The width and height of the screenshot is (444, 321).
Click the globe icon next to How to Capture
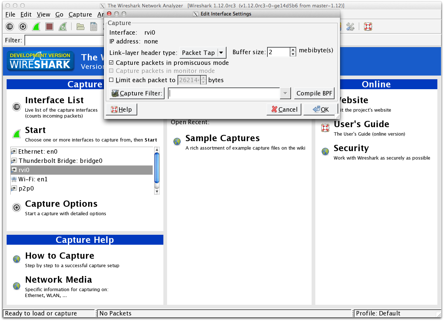(x=17, y=259)
